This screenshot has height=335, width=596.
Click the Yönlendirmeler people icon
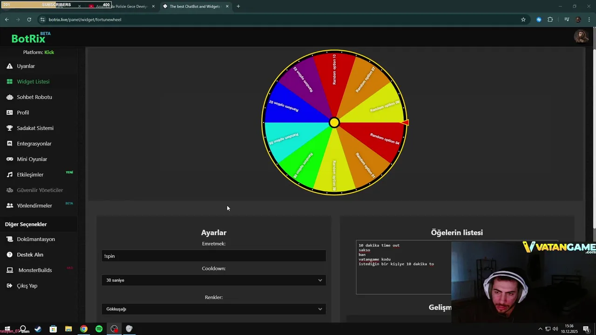9,206
